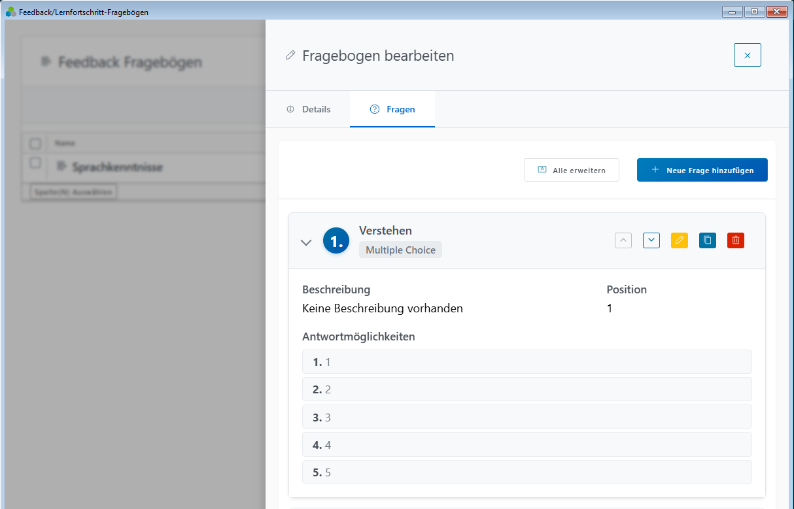Click the Feedback Fragebögen heading
This screenshot has width=794, height=509.
(x=130, y=62)
